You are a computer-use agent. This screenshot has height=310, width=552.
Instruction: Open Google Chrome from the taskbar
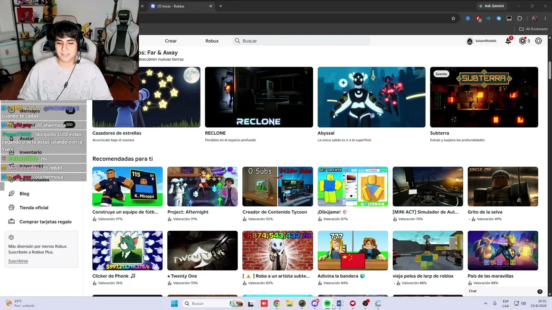pos(276,304)
